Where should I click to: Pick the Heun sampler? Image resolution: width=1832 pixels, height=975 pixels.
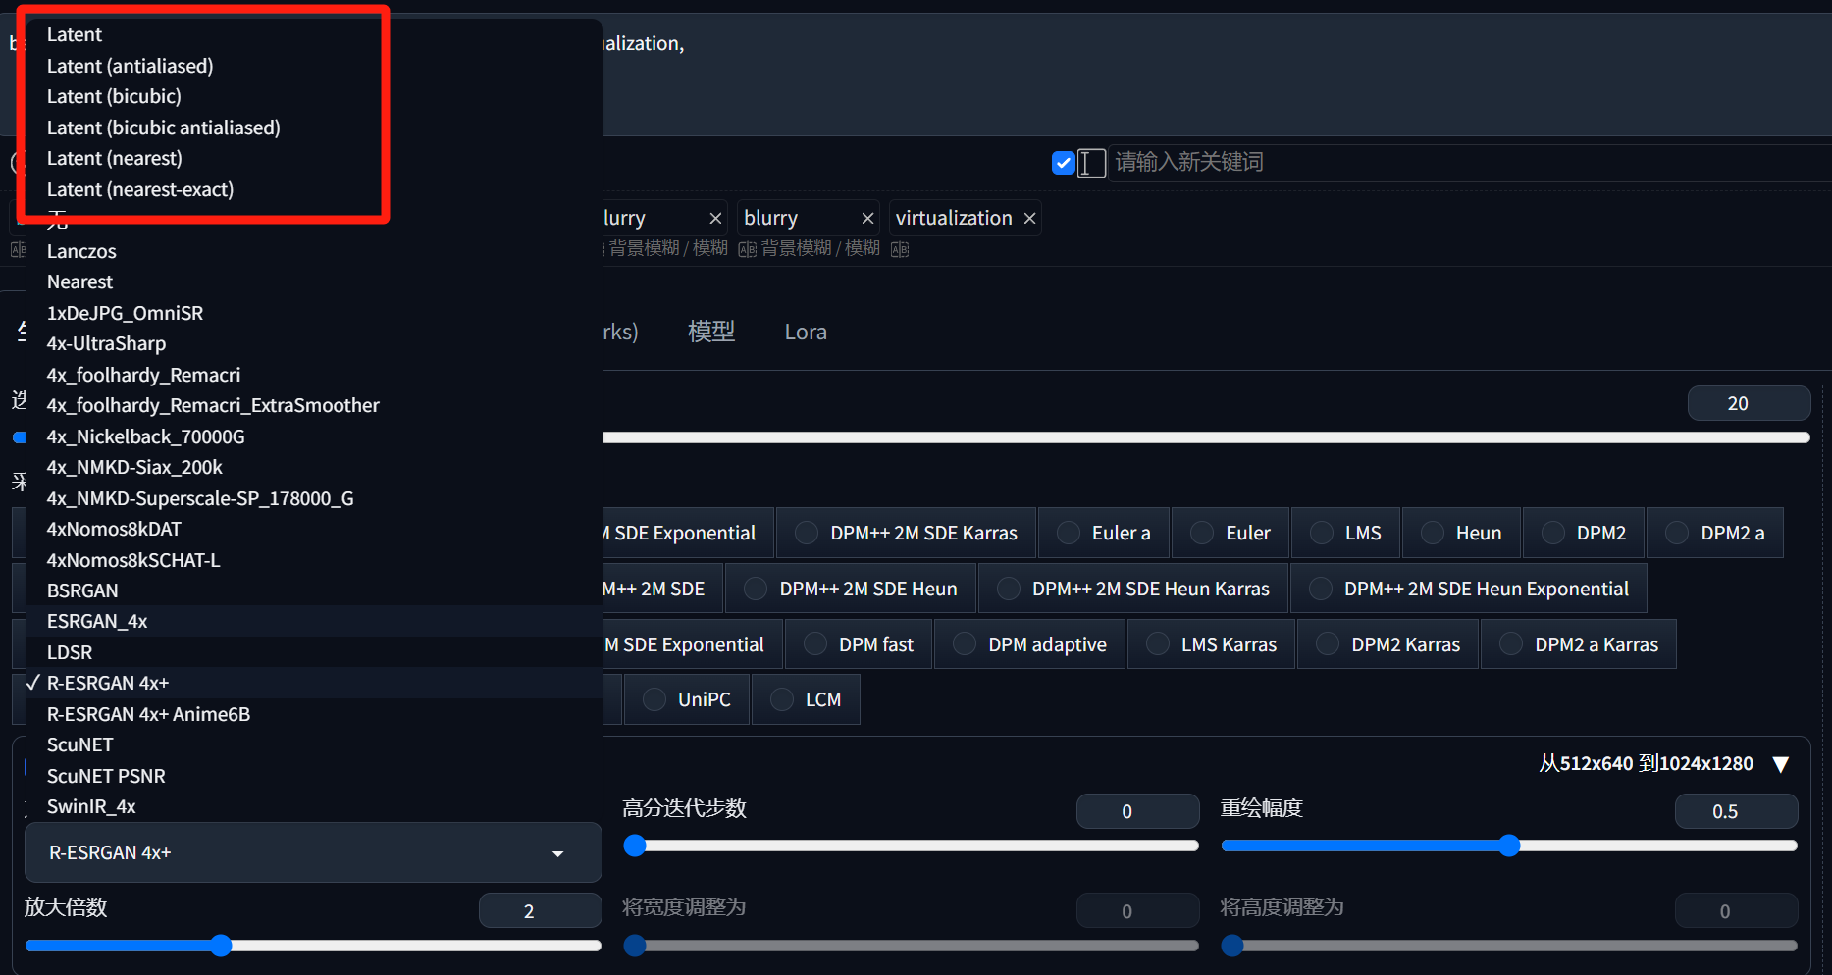(x=1461, y=533)
